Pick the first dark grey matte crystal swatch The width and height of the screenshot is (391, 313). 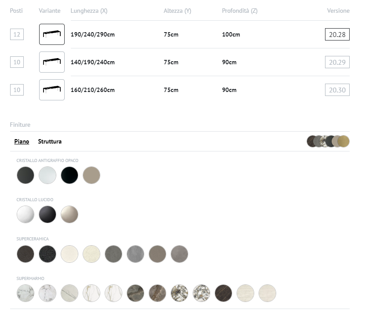26,175
